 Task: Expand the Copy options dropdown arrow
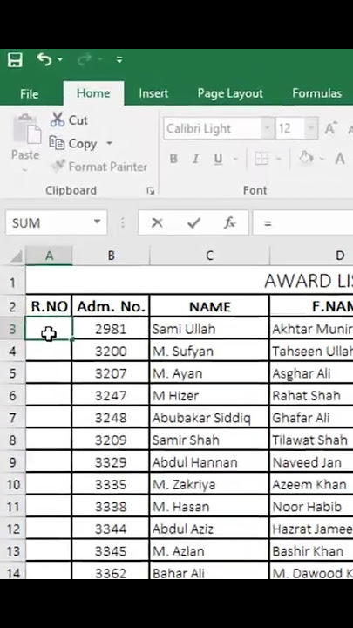(109, 143)
